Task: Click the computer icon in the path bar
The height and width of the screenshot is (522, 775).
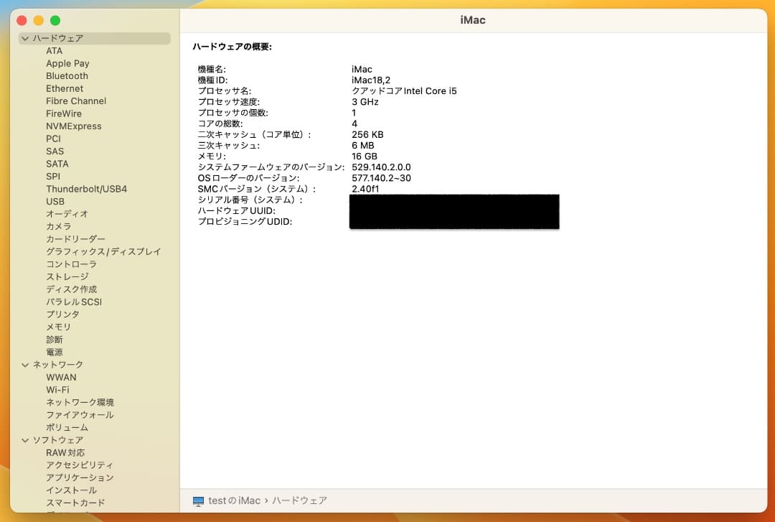Action: tap(198, 500)
